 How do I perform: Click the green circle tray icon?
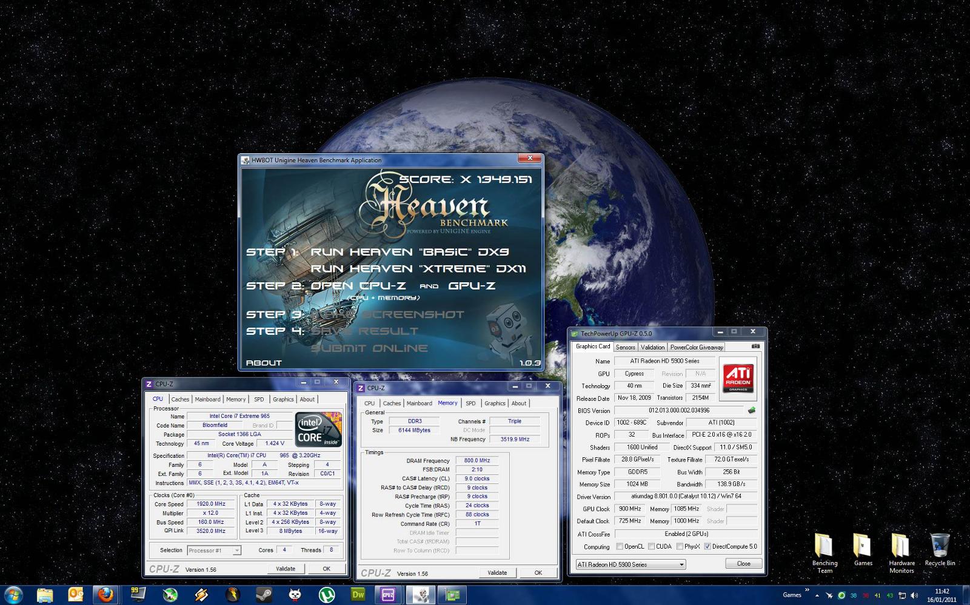pos(841,595)
